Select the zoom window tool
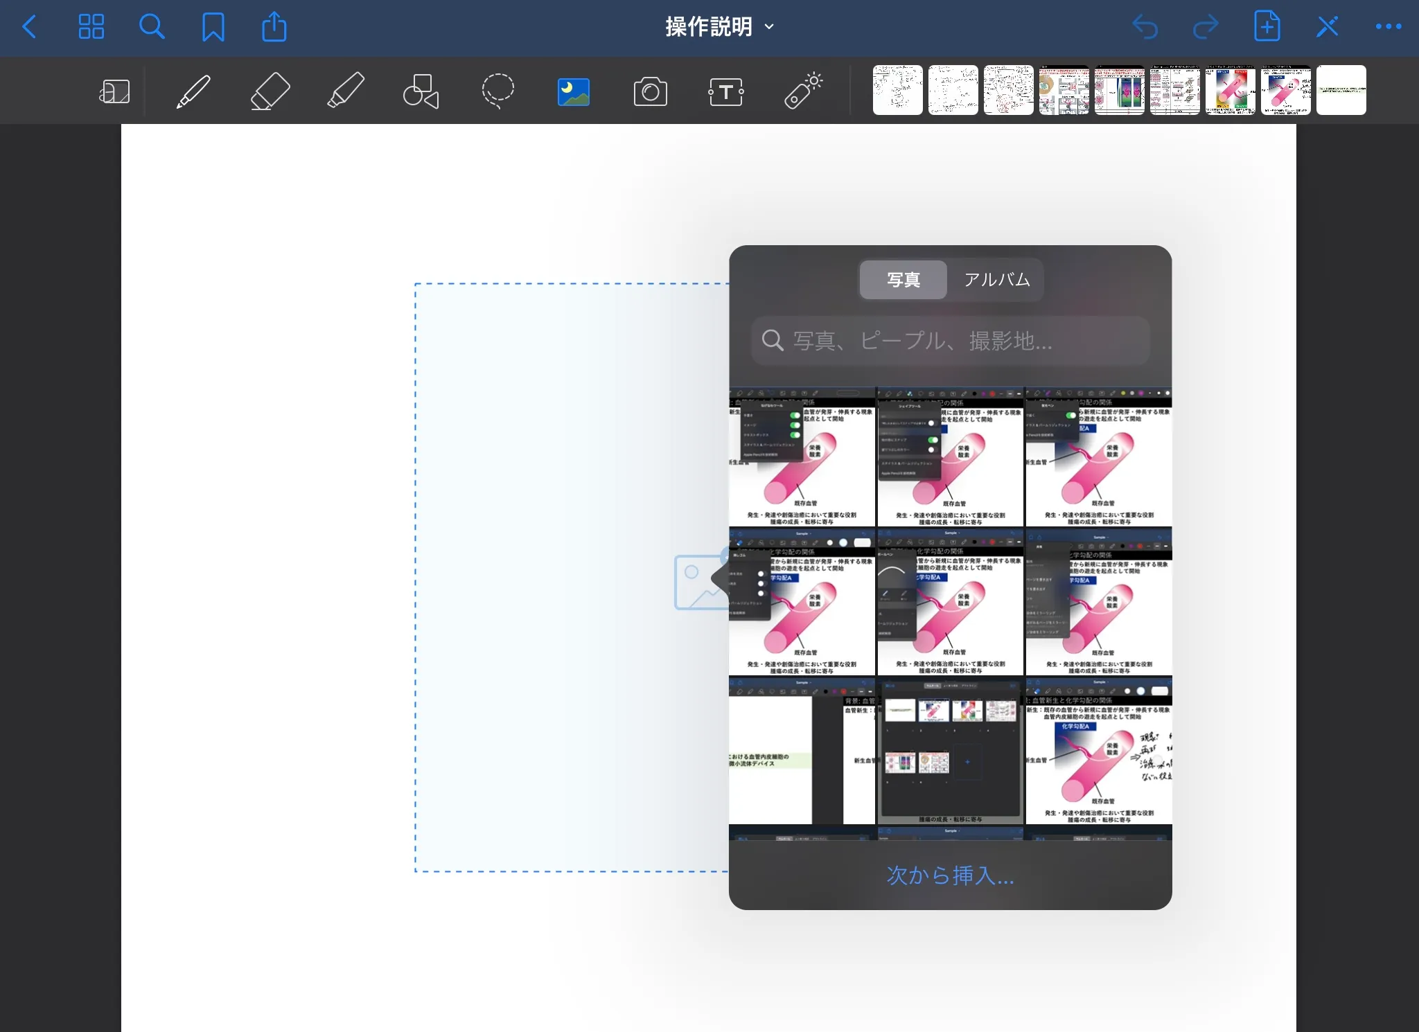Screen dimensions: 1419x1032 [x=114, y=91]
